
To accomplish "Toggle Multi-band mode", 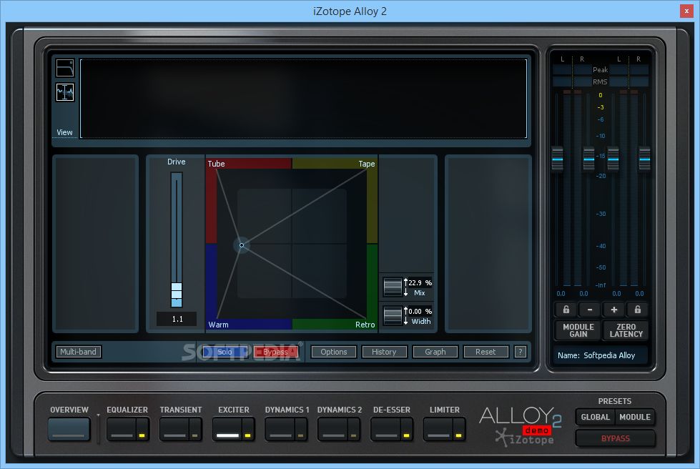I will coord(79,352).
